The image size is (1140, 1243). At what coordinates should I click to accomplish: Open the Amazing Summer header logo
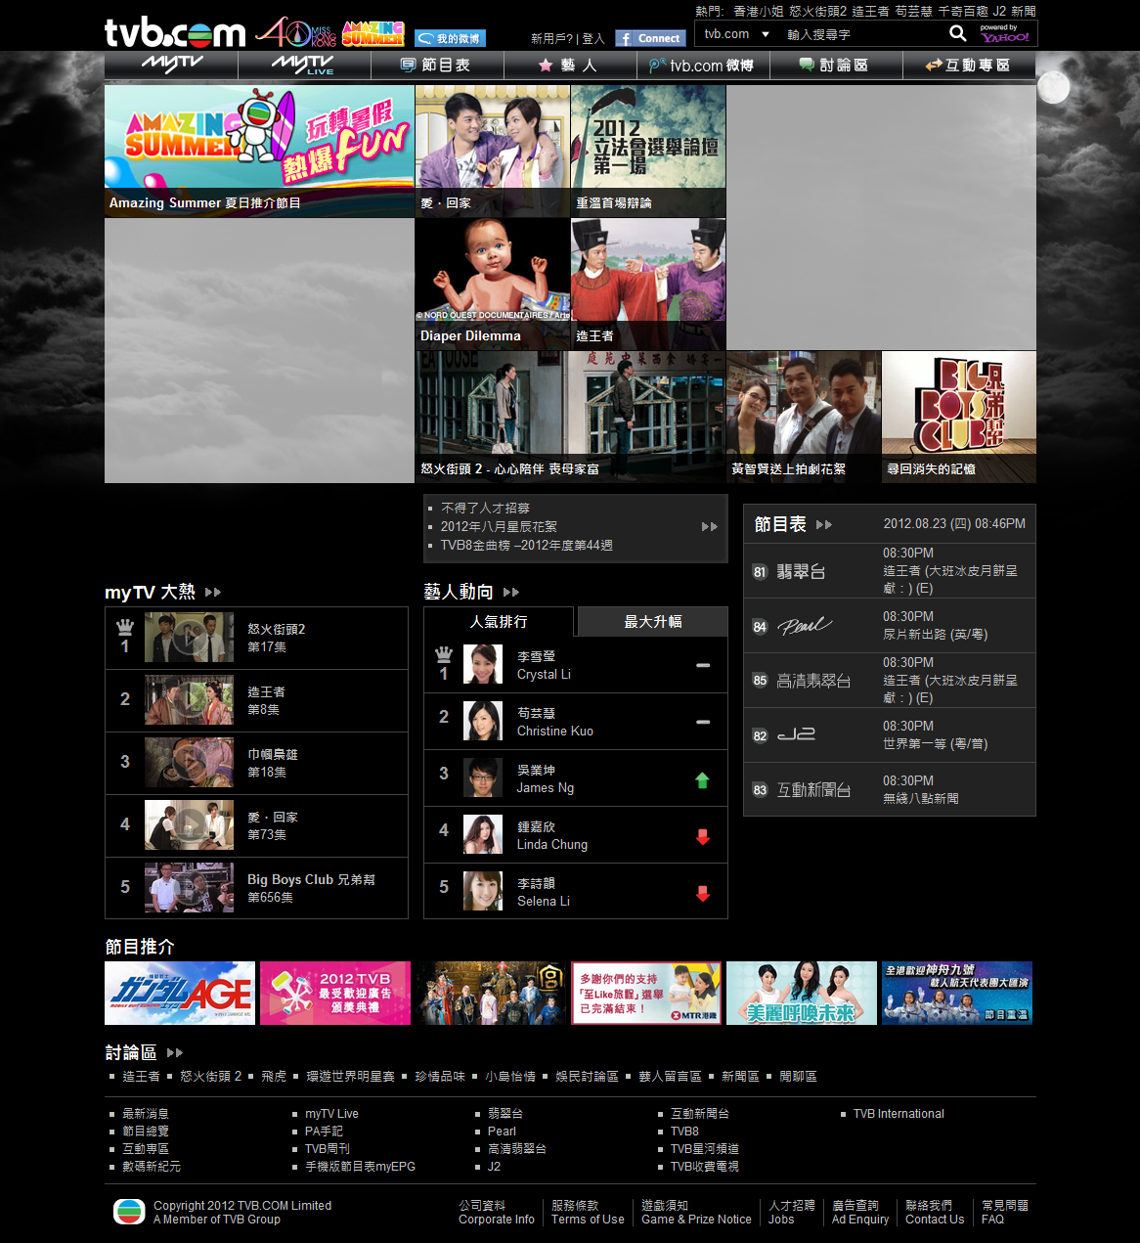click(373, 33)
